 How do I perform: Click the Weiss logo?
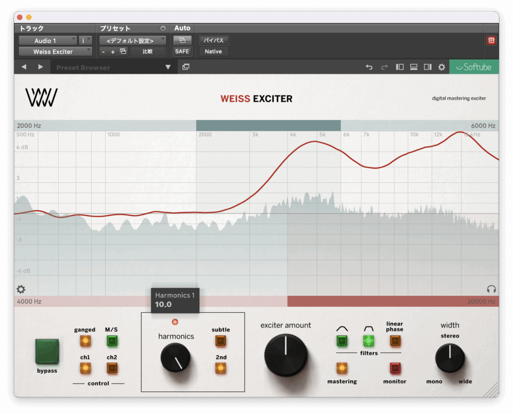[x=42, y=98]
